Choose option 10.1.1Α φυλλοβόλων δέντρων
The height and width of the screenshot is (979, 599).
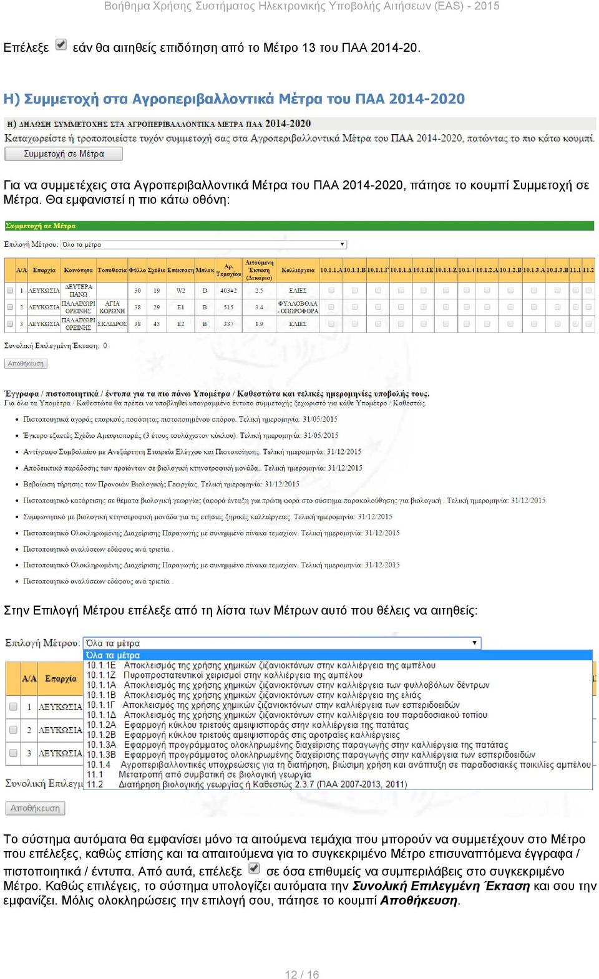[338, 685]
